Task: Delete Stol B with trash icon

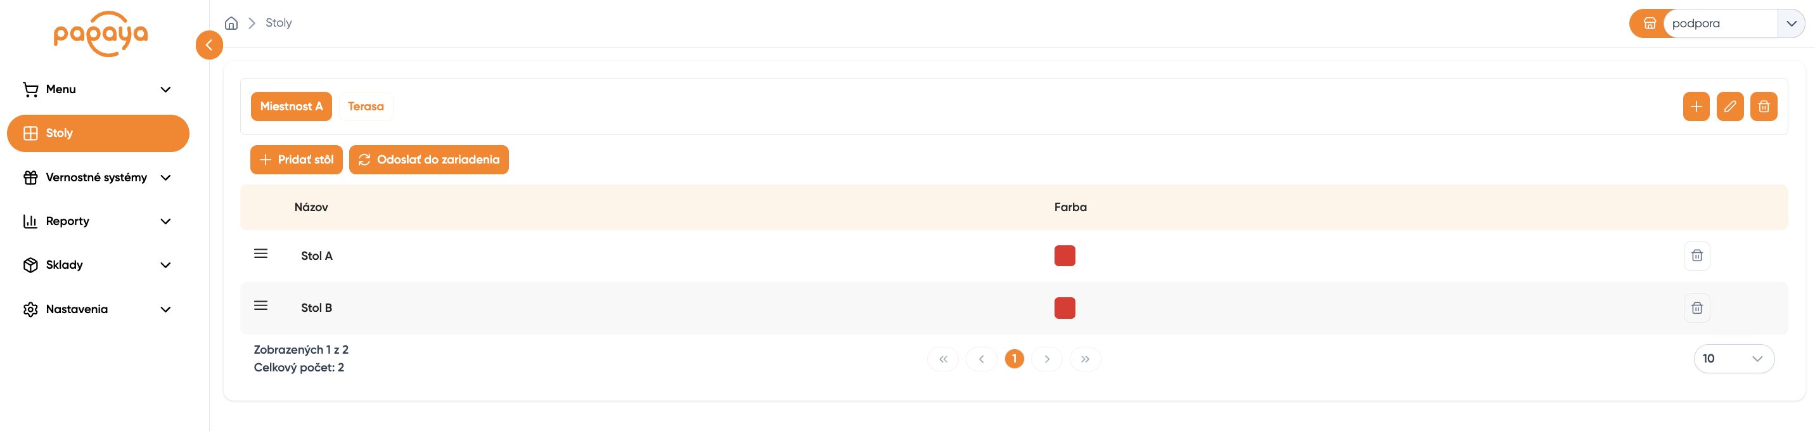Action: (x=1696, y=308)
